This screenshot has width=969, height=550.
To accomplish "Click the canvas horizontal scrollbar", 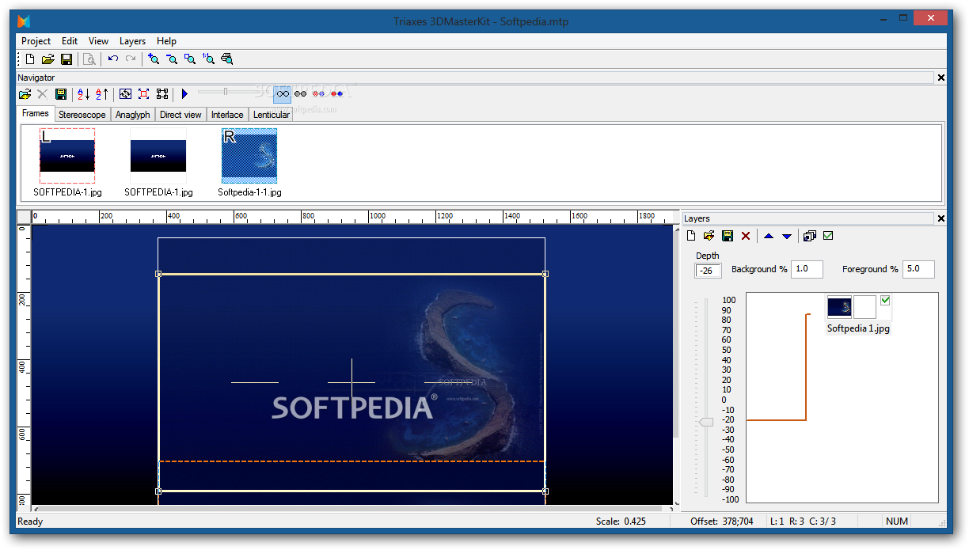I will (x=351, y=509).
